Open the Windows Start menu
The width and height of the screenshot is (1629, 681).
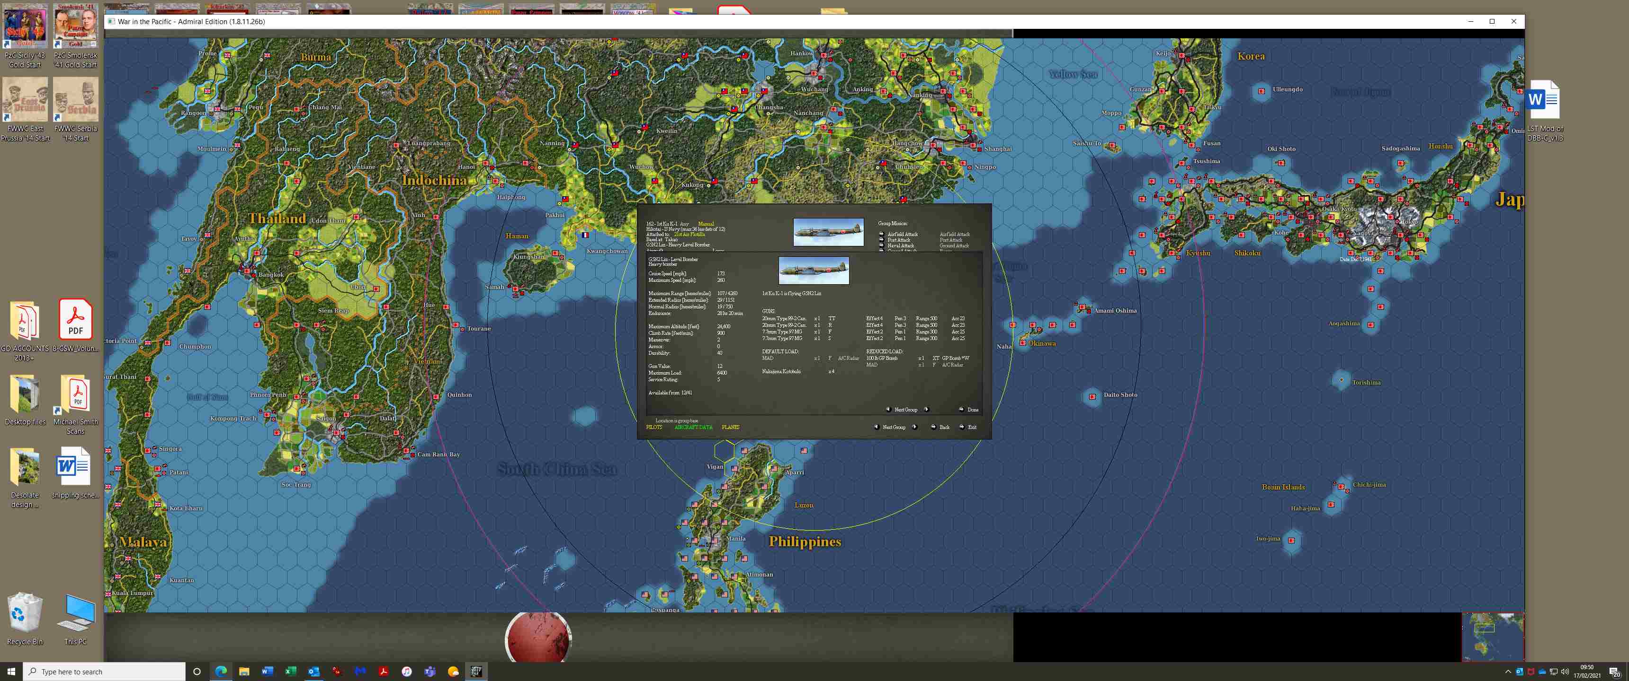[x=11, y=672]
